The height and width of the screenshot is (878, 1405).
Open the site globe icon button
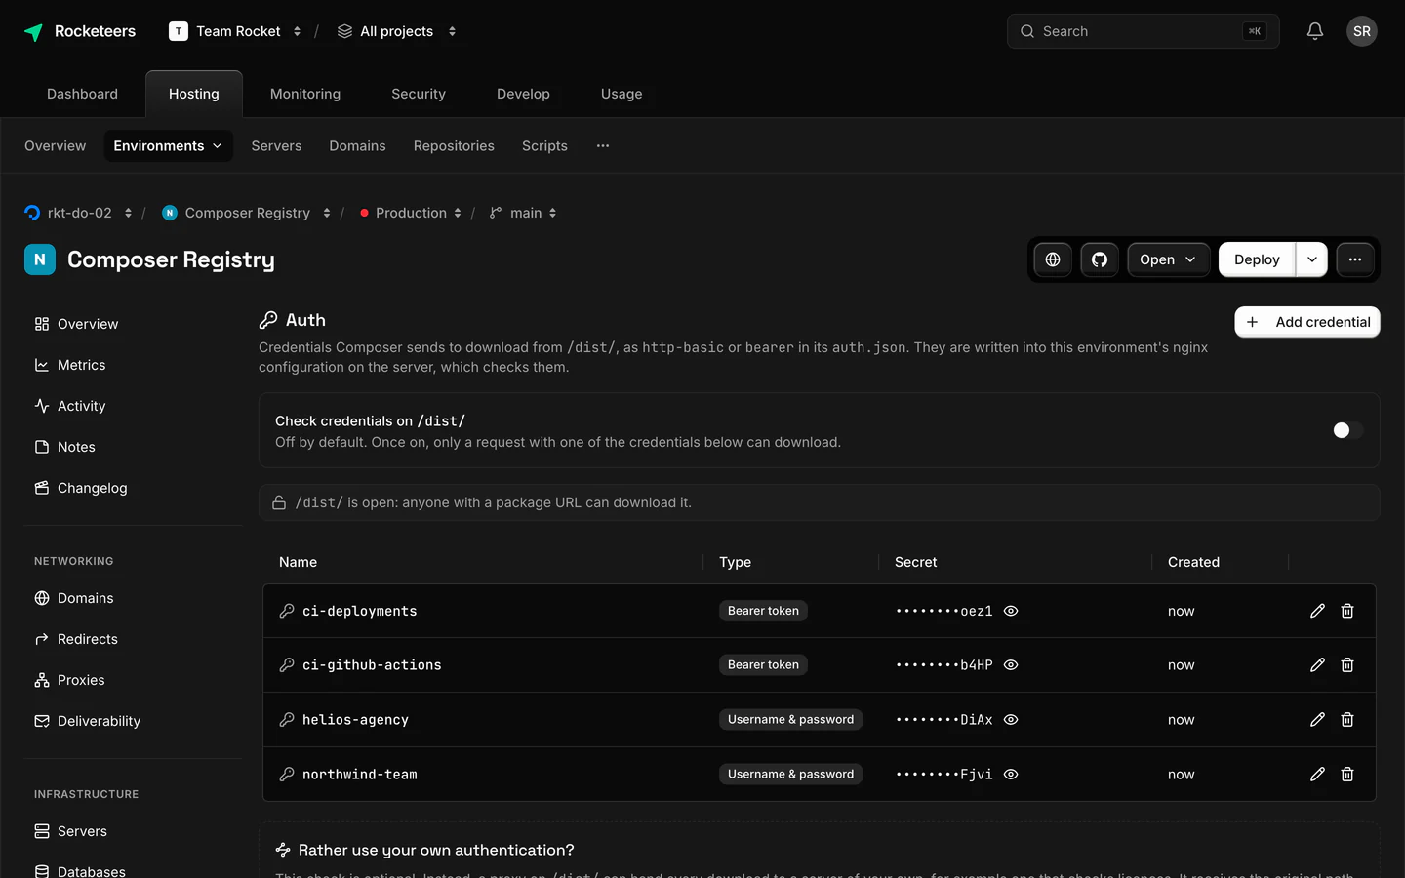point(1053,259)
